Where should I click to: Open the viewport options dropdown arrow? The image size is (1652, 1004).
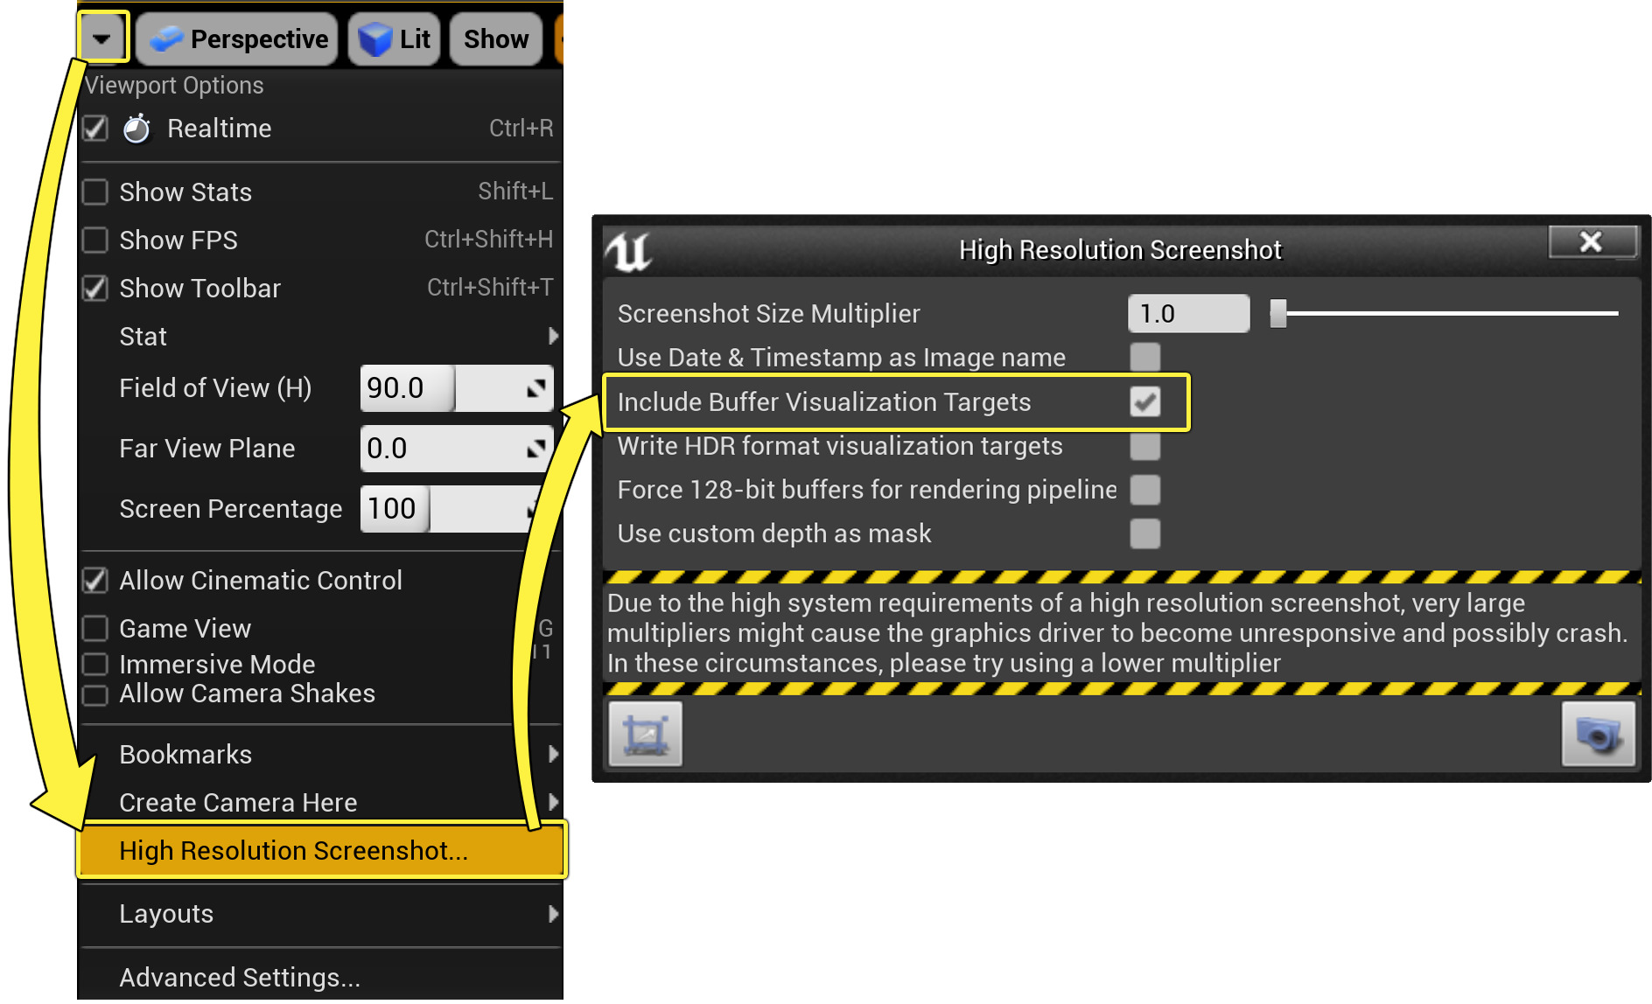point(103,38)
